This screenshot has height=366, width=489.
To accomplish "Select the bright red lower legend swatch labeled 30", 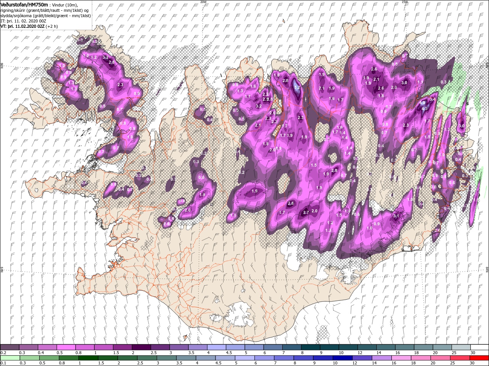I will [479, 358].
